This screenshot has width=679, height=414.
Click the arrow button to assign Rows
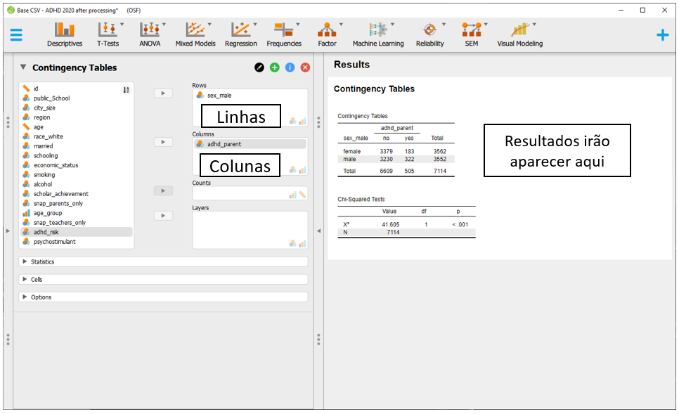[x=163, y=93]
